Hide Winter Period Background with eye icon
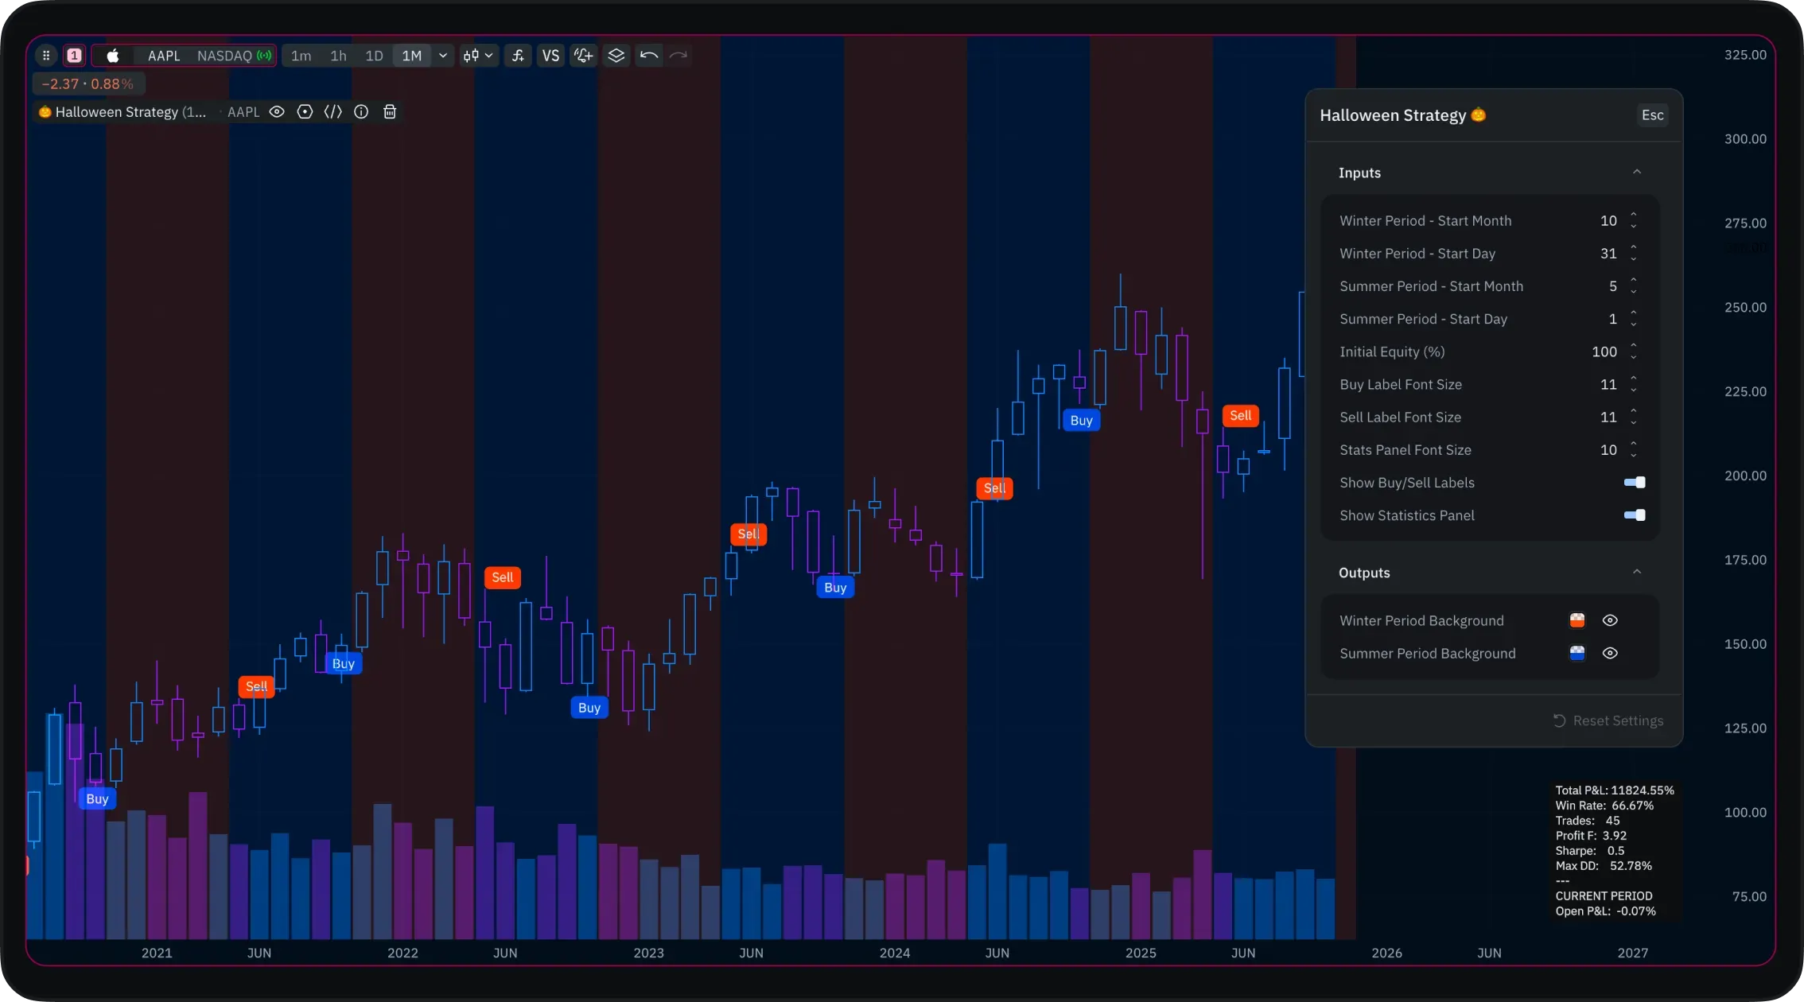Viewport: 1804px width, 1002px height. (1610, 620)
